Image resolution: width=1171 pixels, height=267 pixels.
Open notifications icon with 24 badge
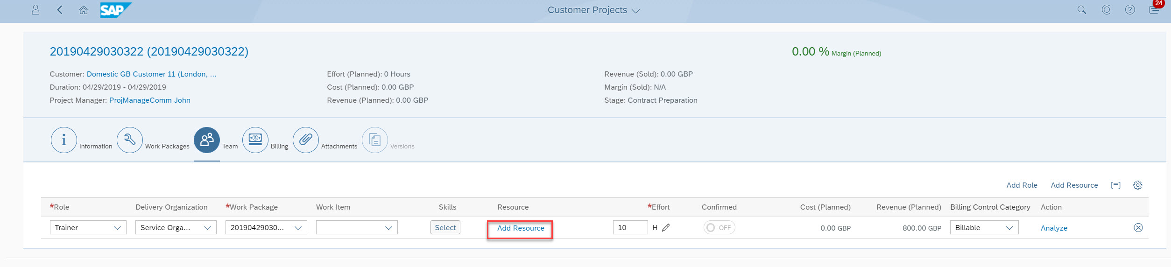click(1155, 9)
